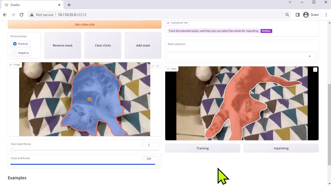Image resolution: width=331 pixels, height=186 pixels.
Task: Click the Clear clicks button
Action: [x=103, y=45]
